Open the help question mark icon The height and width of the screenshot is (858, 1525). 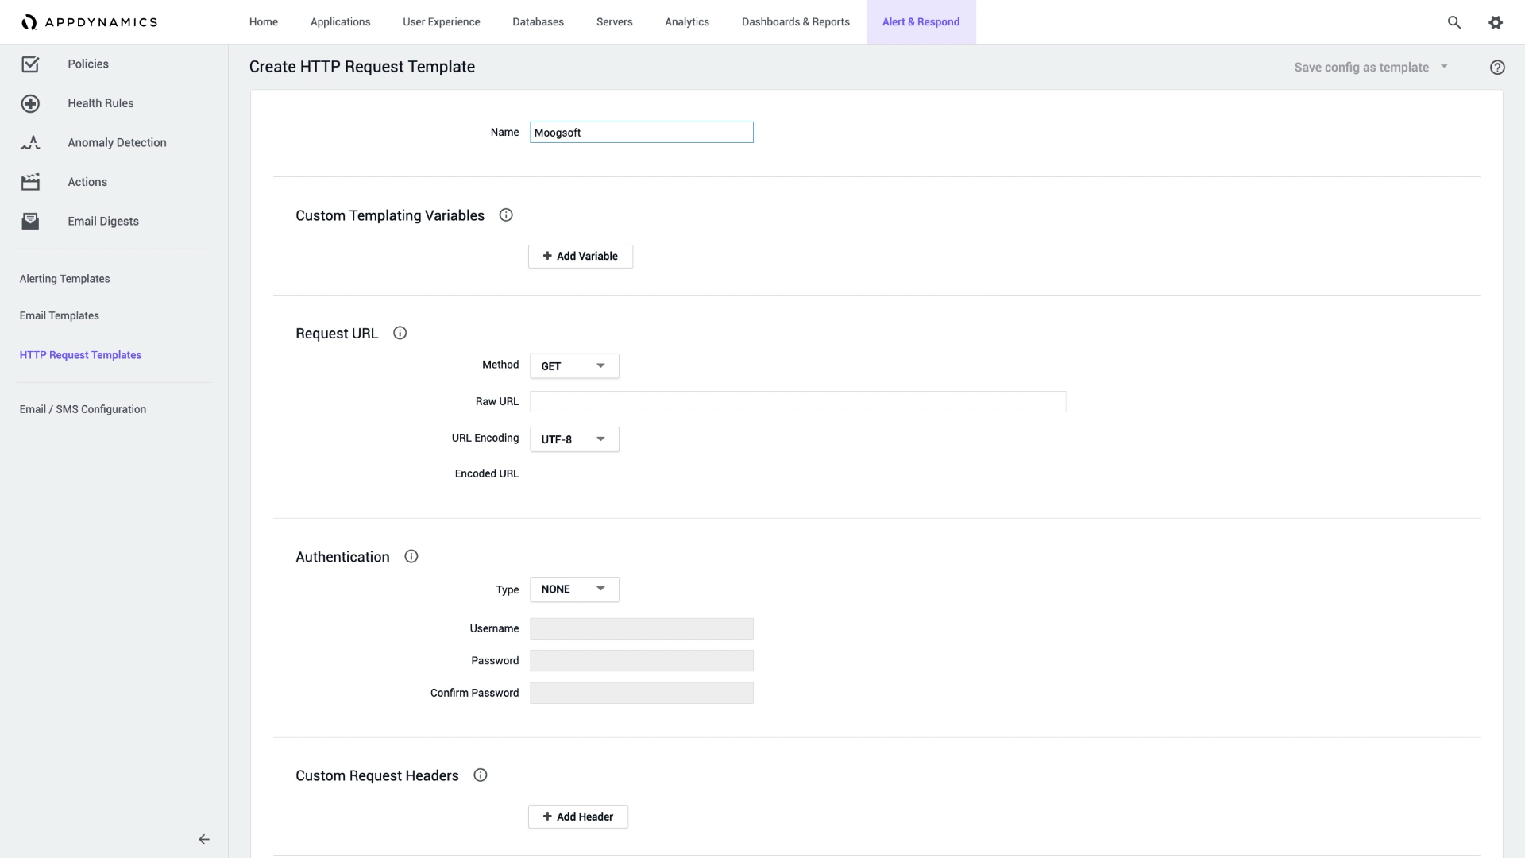pos(1497,68)
